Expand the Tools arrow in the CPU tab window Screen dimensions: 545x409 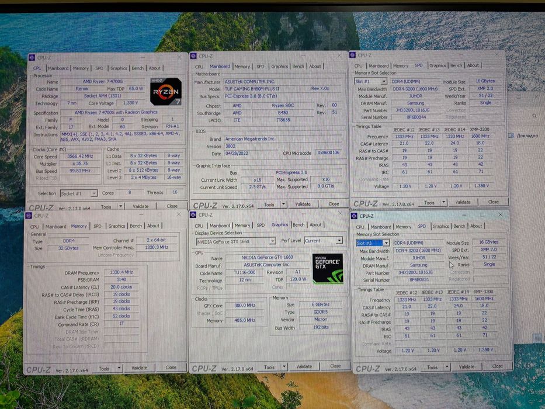pos(120,207)
